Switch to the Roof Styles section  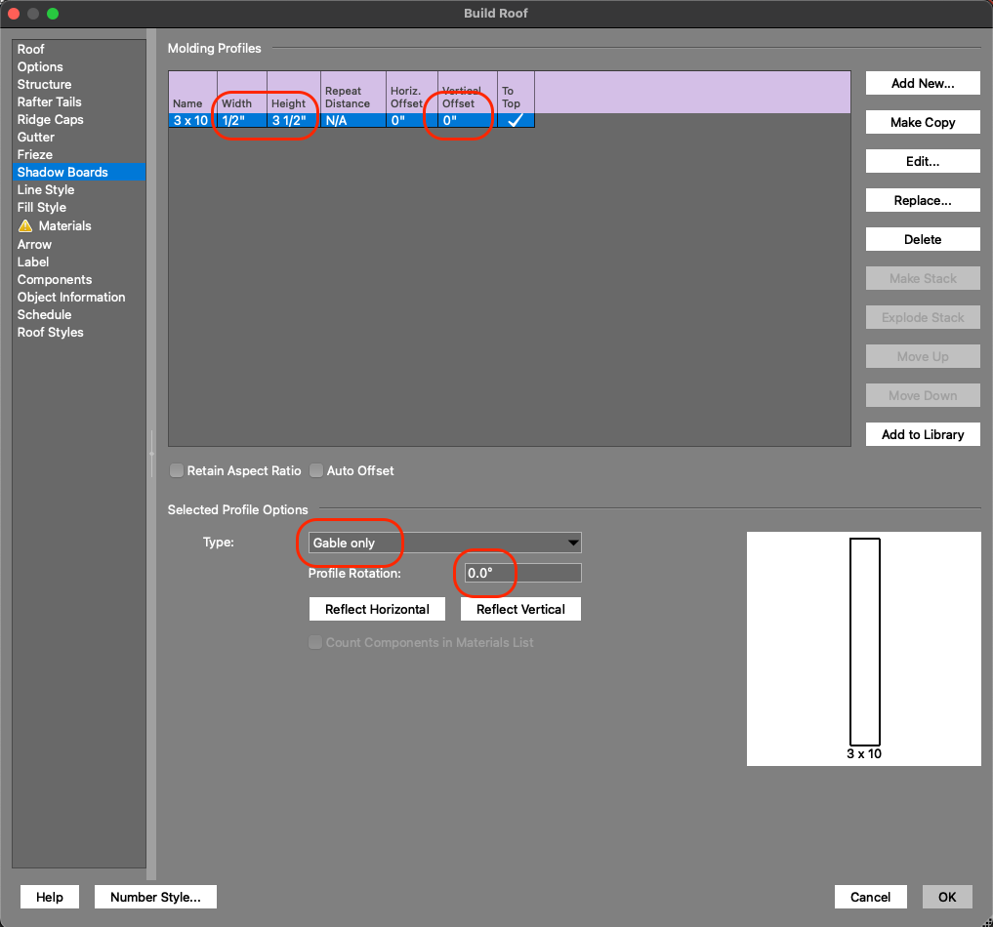click(51, 332)
